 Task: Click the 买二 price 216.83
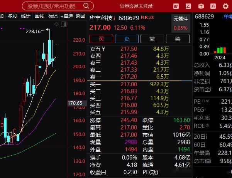pos(129,91)
